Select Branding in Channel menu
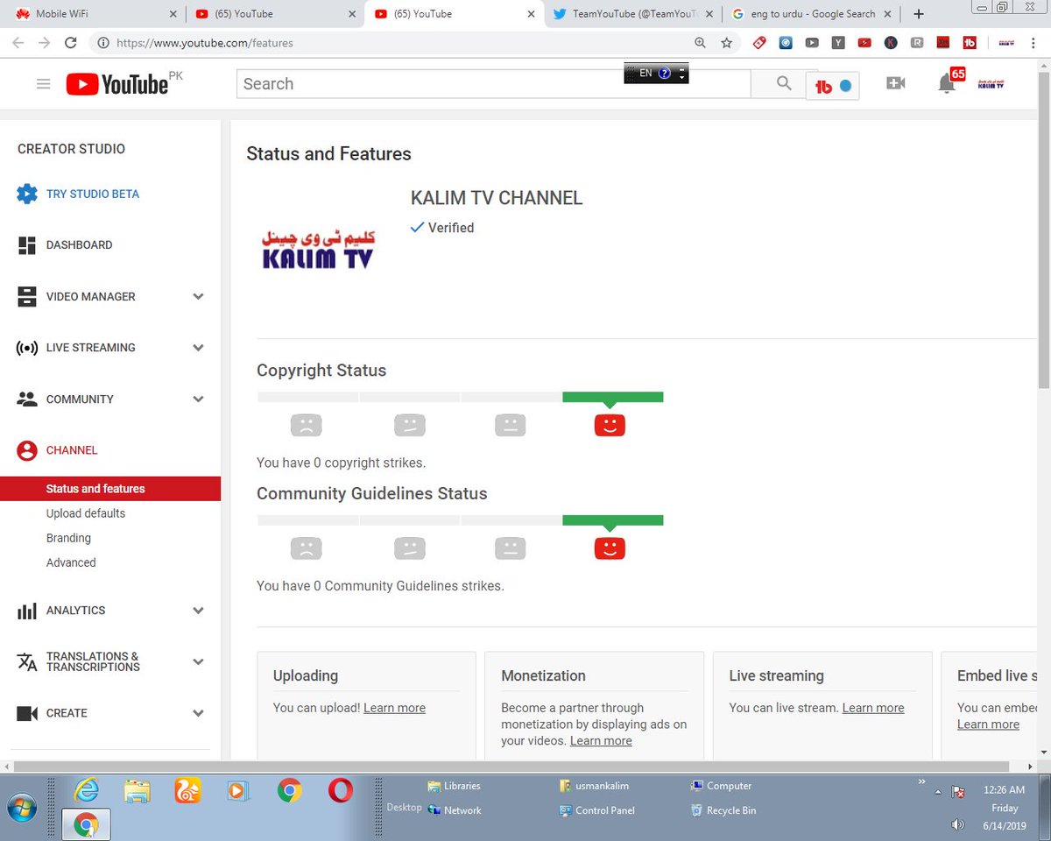 point(68,538)
